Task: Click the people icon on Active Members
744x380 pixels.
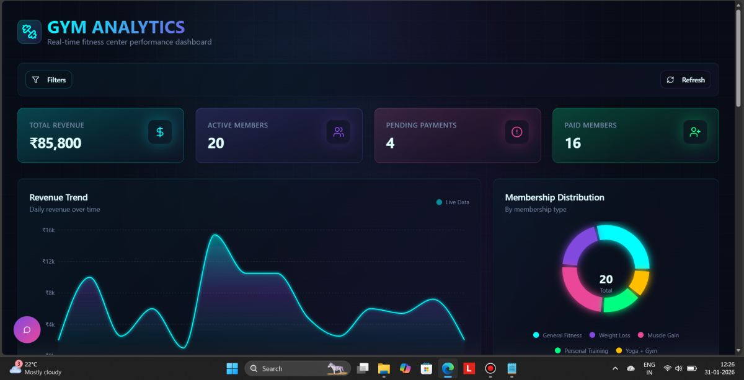Action: [x=339, y=132]
